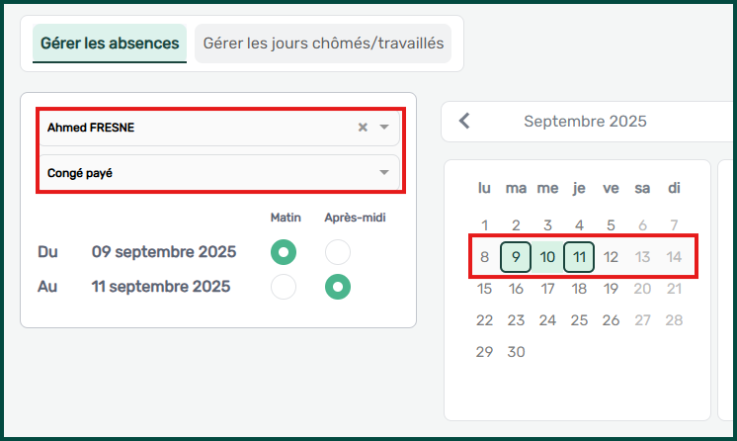Select September 30 in the calendar
The image size is (737, 441).
pyautogui.click(x=516, y=352)
